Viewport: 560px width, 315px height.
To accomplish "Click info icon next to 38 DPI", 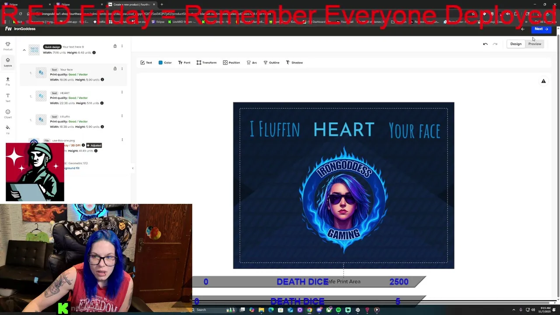I will (x=83, y=145).
